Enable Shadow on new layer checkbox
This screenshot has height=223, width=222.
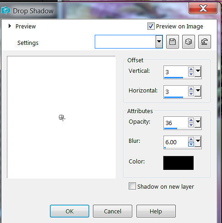point(132,186)
